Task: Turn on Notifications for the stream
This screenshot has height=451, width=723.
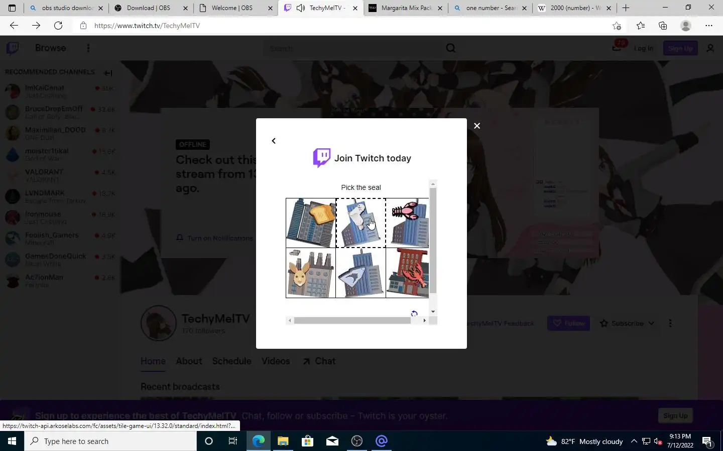Action: pyautogui.click(x=215, y=238)
